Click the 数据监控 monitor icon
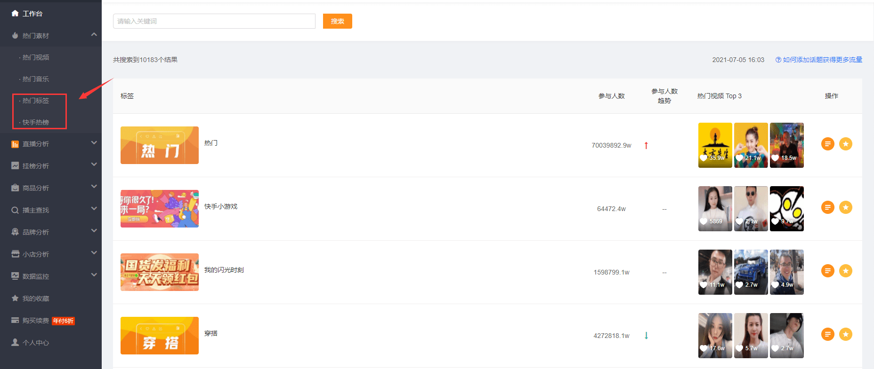874x369 pixels. point(15,276)
